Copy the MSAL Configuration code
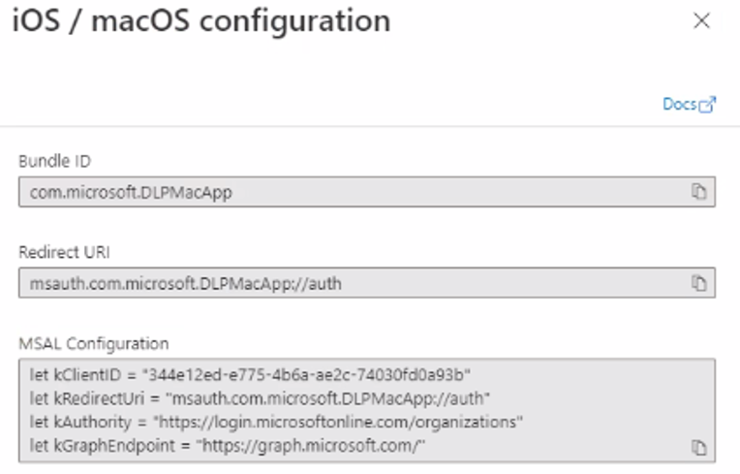The image size is (740, 474). [698, 447]
